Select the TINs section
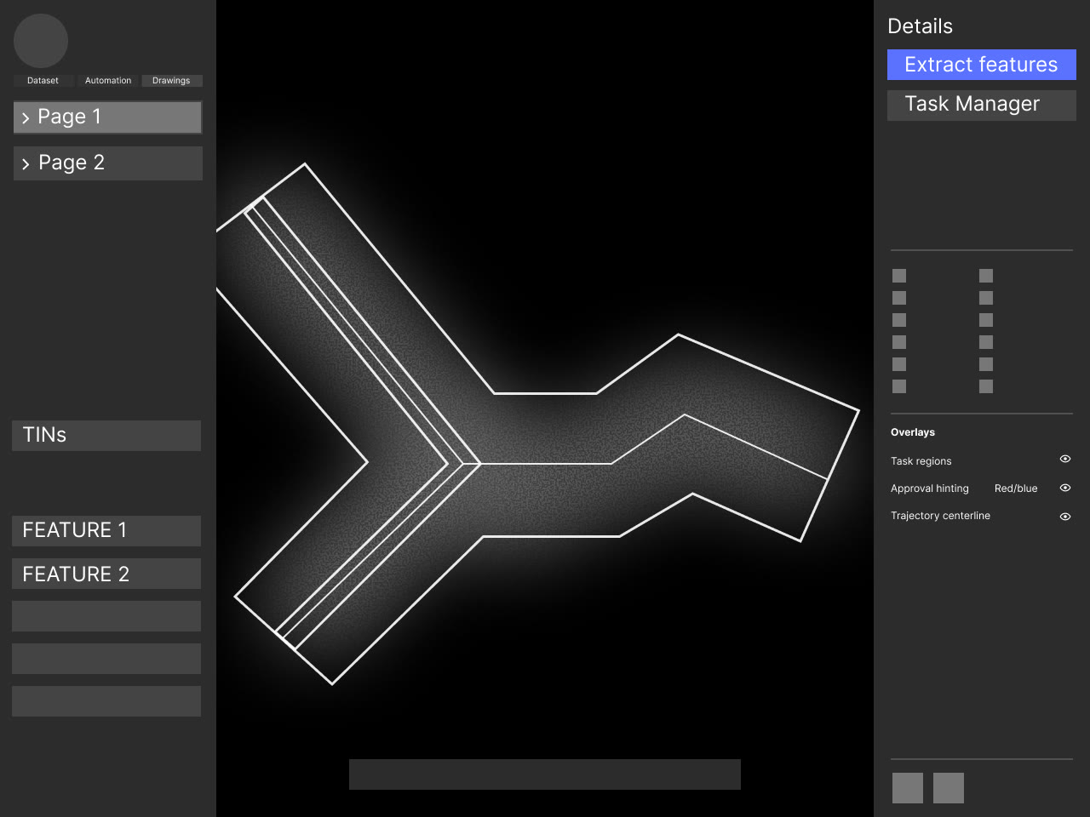Screen dimensions: 1090x817 pyautogui.click(x=106, y=436)
